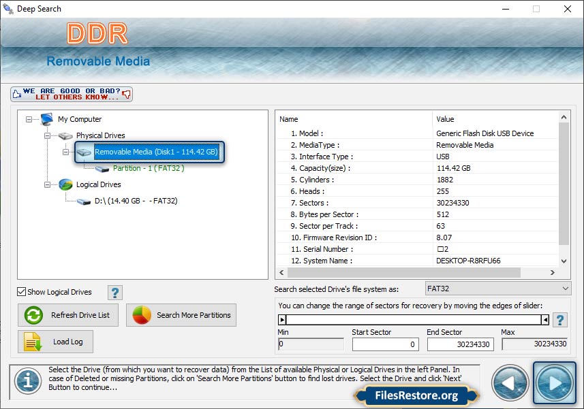Collapse the Removable Media Disk1 node
The height and width of the screenshot is (409, 584).
[65, 152]
